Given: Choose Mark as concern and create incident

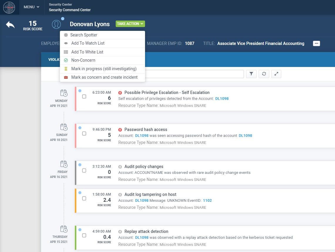Looking at the screenshot, I should click(x=105, y=77).
